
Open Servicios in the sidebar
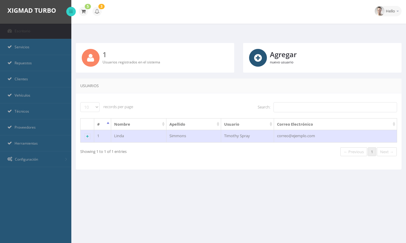point(36,47)
